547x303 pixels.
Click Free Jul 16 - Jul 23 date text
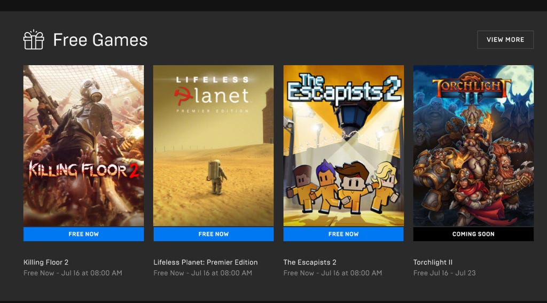[x=444, y=273]
